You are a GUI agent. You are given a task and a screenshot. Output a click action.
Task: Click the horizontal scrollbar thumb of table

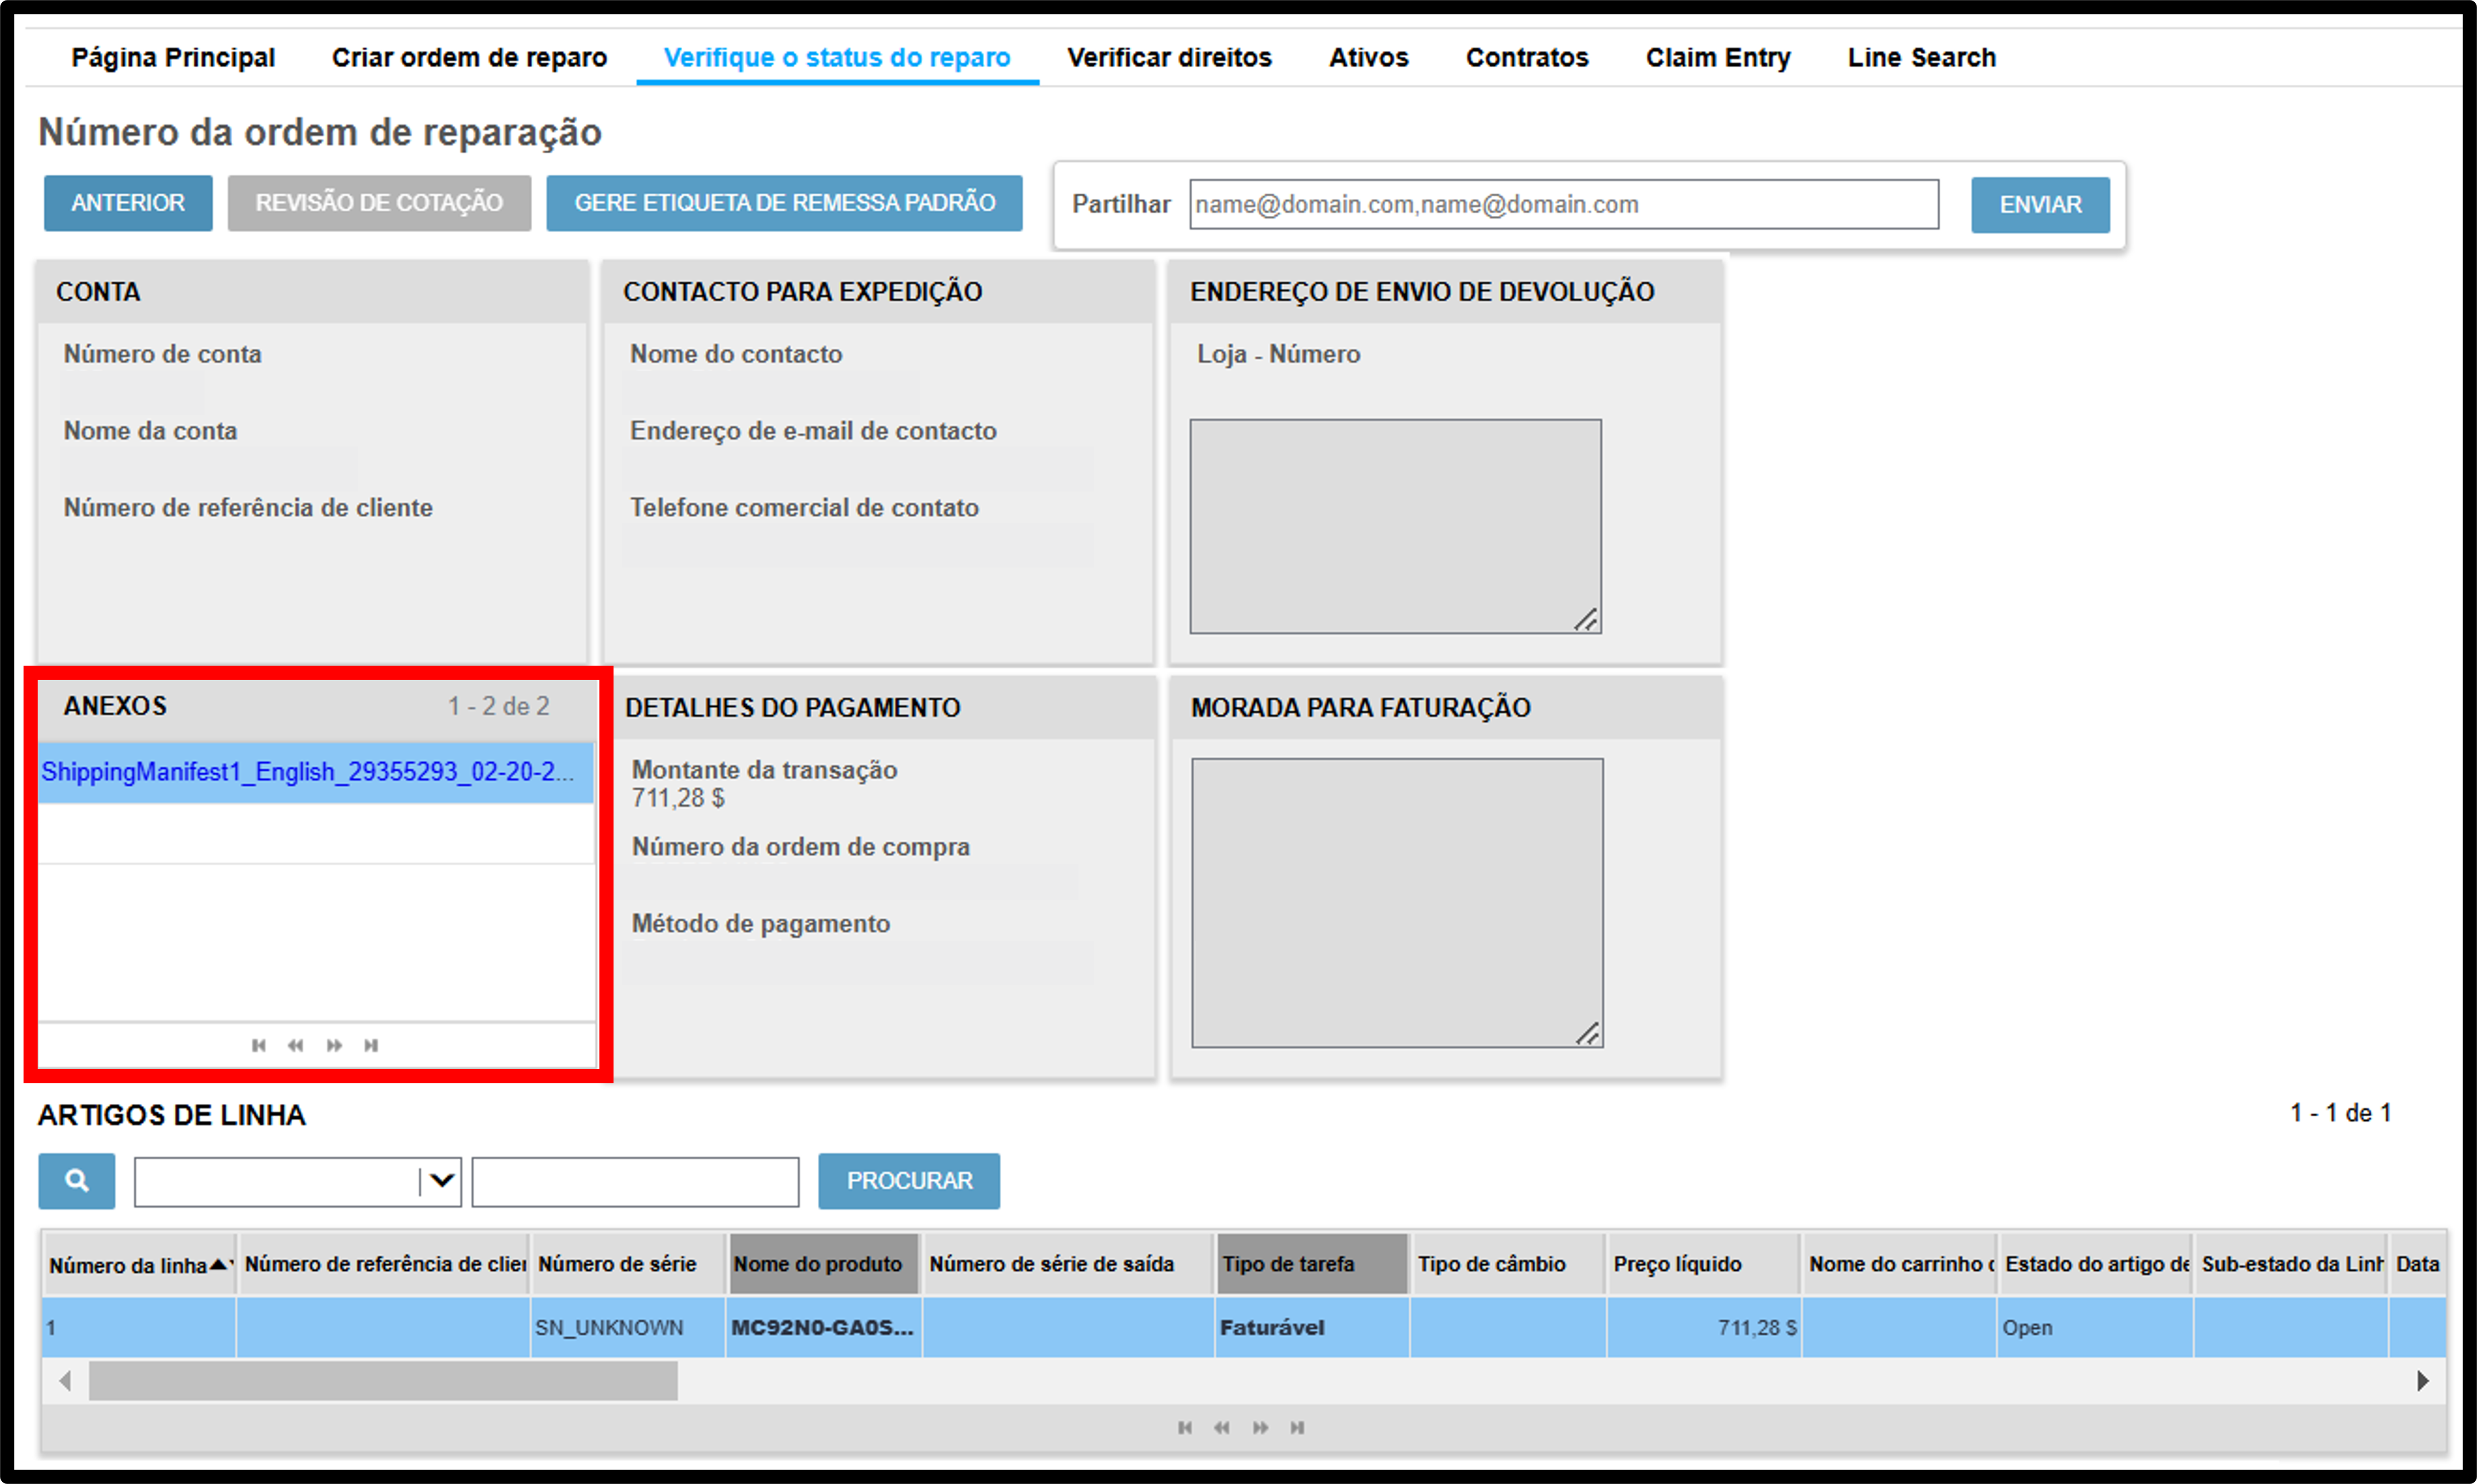[383, 1381]
